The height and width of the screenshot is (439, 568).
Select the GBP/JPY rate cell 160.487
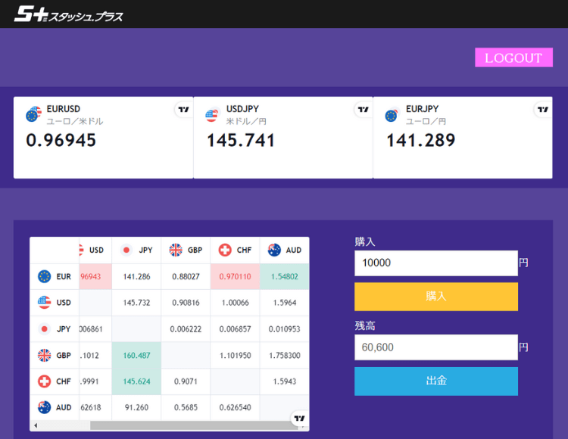[136, 355]
